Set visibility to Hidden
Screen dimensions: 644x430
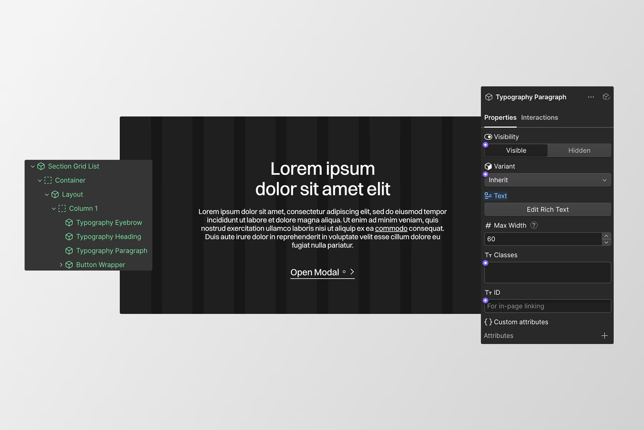tap(579, 150)
